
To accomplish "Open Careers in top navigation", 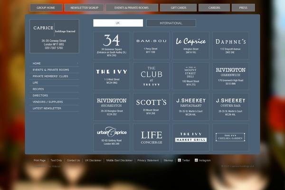I will [214, 8].
